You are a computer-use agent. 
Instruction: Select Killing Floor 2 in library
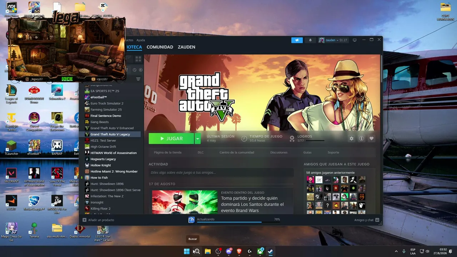pyautogui.click(x=100, y=208)
